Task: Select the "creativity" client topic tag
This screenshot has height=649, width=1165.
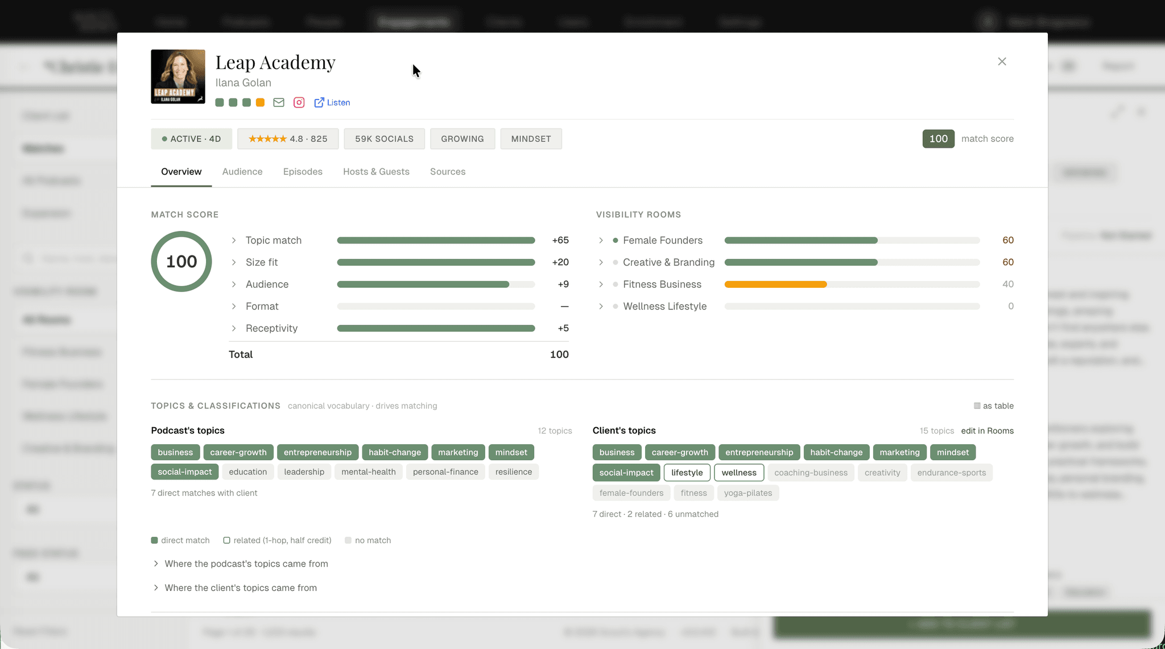Action: tap(882, 473)
